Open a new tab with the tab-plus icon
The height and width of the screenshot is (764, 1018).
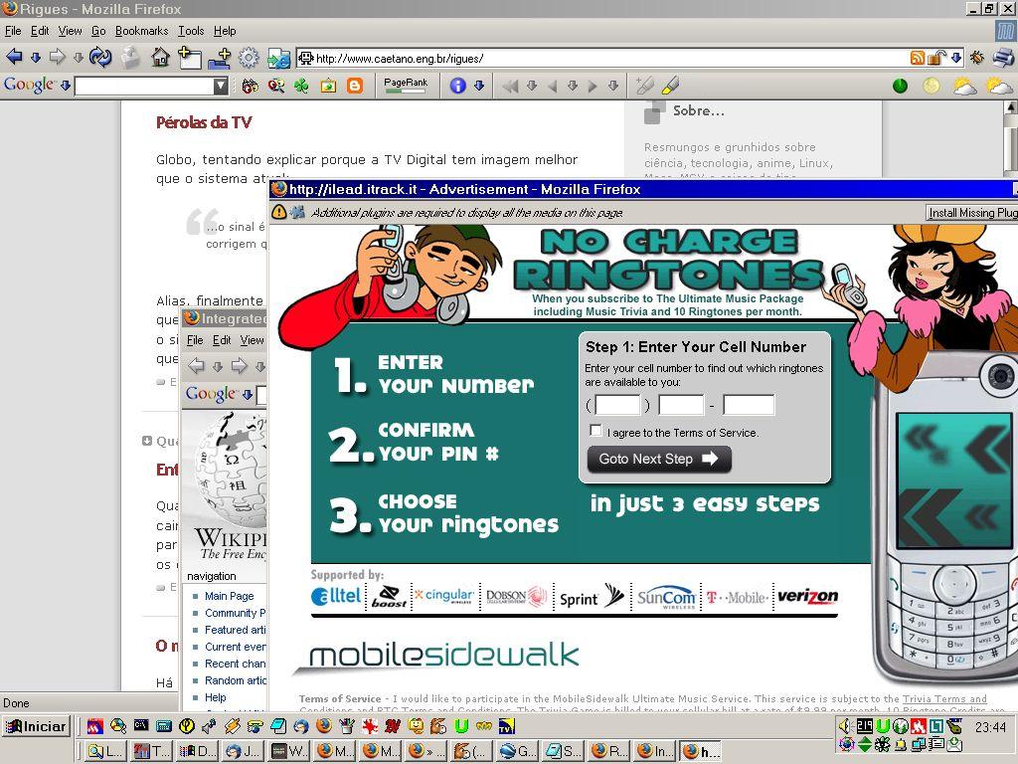coord(189,57)
